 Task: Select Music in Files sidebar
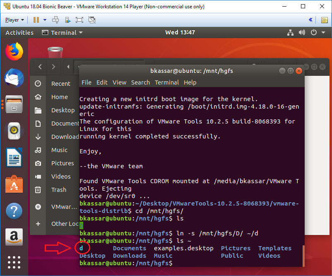[x=54, y=150]
